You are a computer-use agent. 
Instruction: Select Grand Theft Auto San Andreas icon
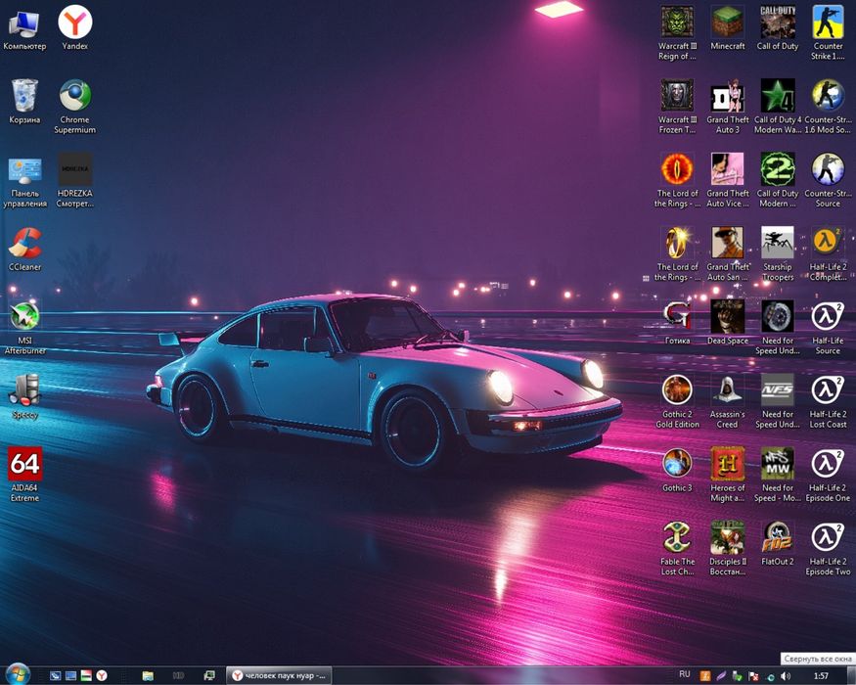point(727,254)
